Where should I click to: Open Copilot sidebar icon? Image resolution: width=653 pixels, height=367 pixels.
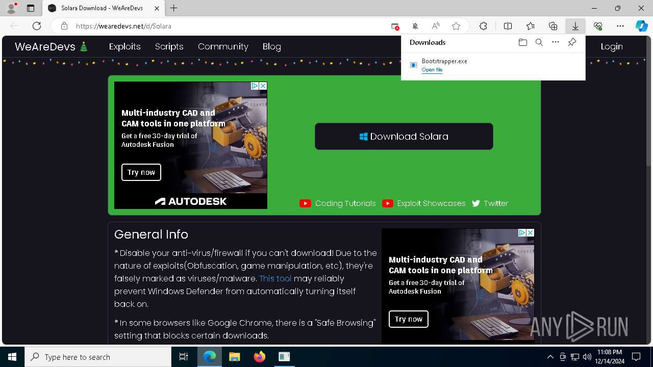pos(641,26)
